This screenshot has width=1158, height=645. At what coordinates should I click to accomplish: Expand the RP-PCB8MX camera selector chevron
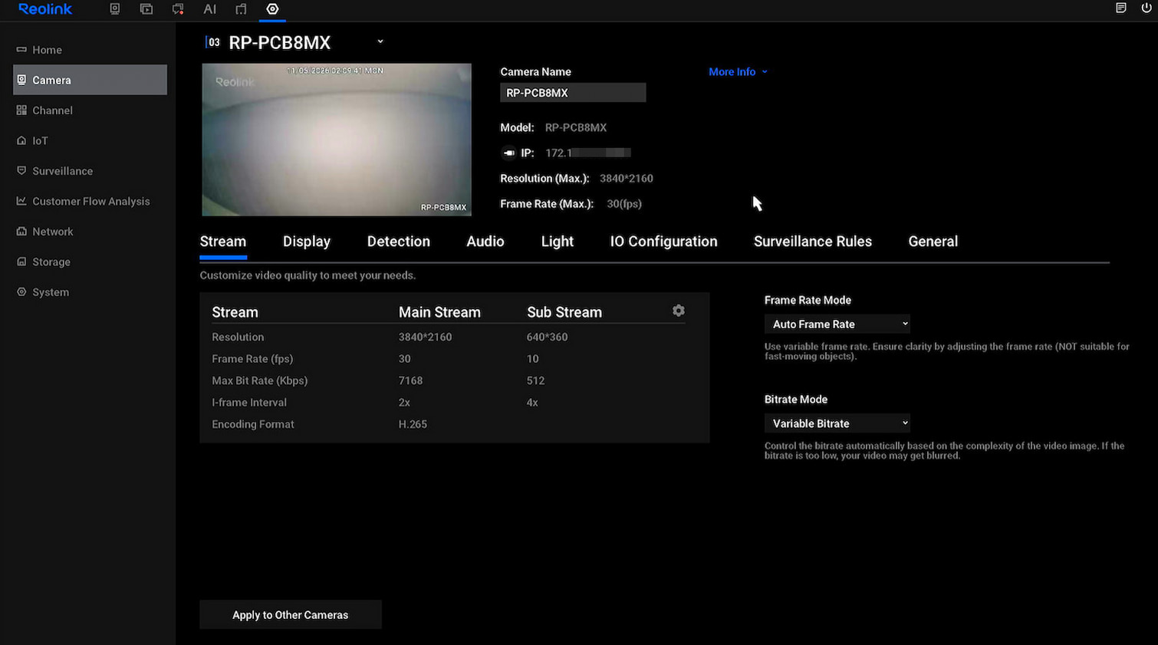pyautogui.click(x=380, y=41)
